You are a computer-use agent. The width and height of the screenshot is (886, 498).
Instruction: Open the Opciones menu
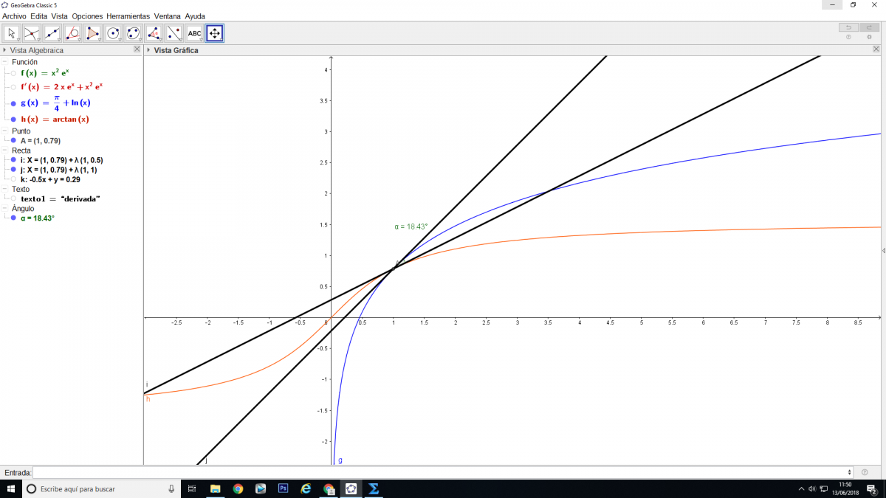coord(87,15)
